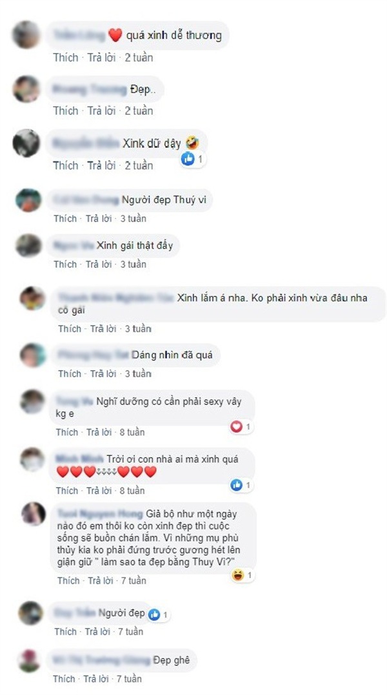Click Thích under the "Giả bộ như" comment
The height and width of the screenshot is (695, 387).
click(x=68, y=580)
